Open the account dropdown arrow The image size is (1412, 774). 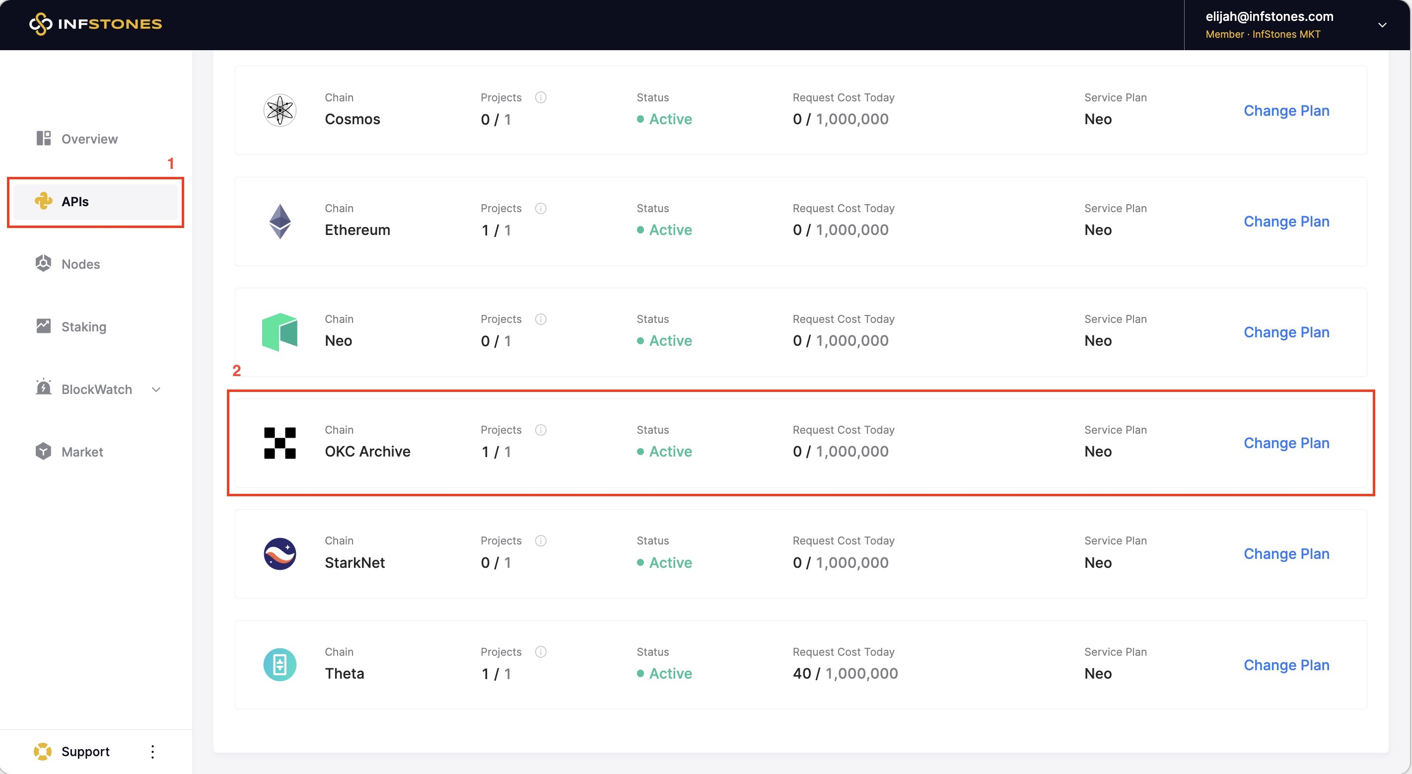coord(1382,25)
